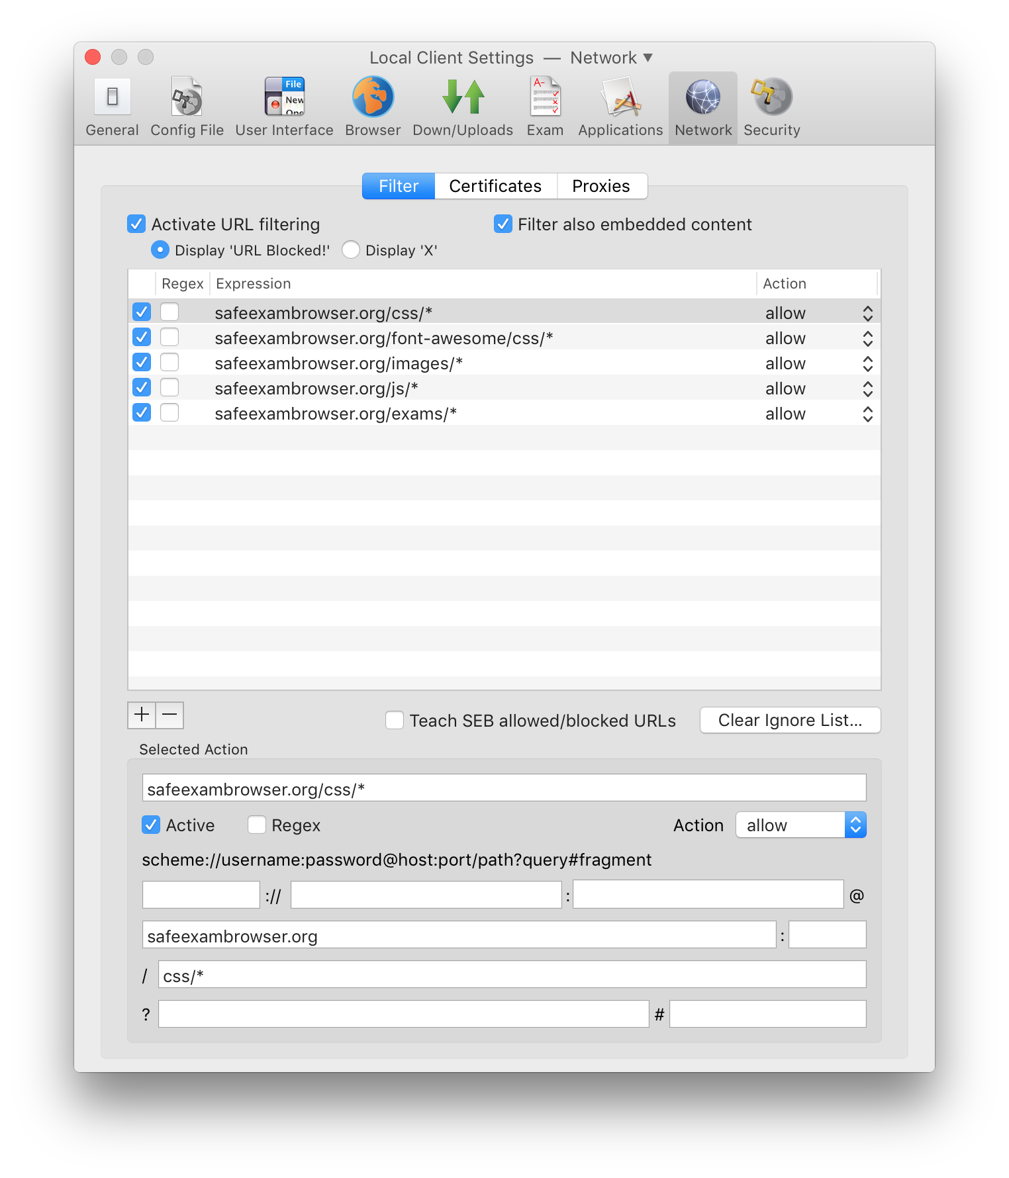
Task: Enable regex box for exams/* rule
Action: click(169, 412)
